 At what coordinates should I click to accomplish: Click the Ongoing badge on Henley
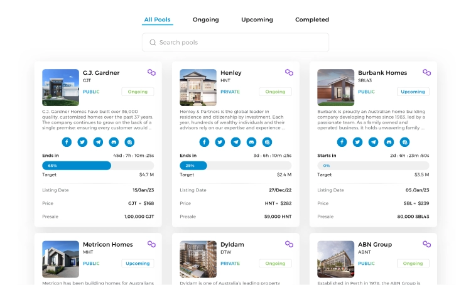pos(275,92)
